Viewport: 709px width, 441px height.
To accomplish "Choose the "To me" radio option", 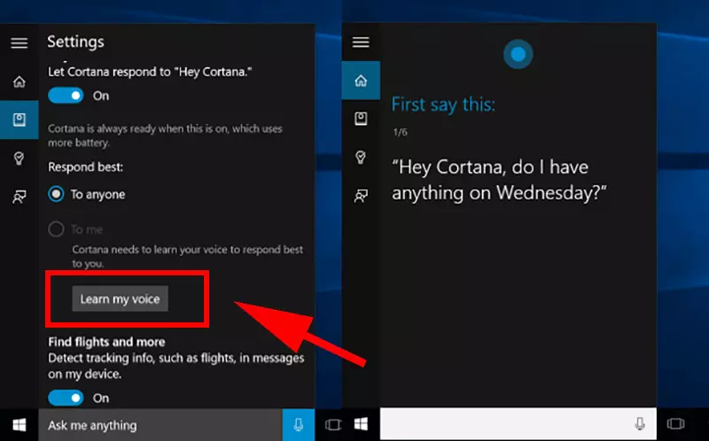I will [57, 229].
